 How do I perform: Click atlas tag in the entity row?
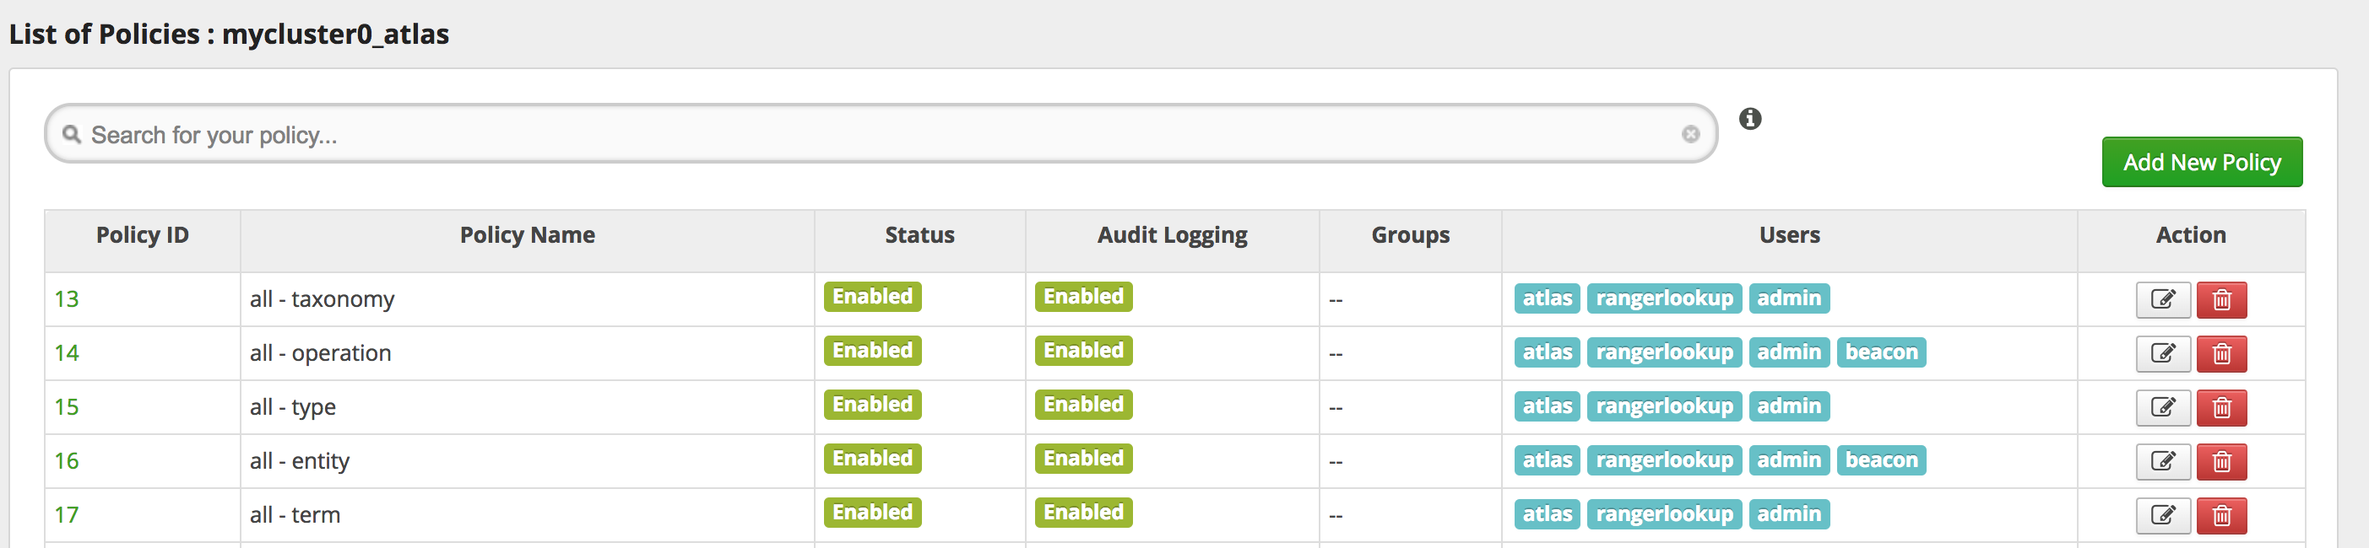[x=1547, y=459]
